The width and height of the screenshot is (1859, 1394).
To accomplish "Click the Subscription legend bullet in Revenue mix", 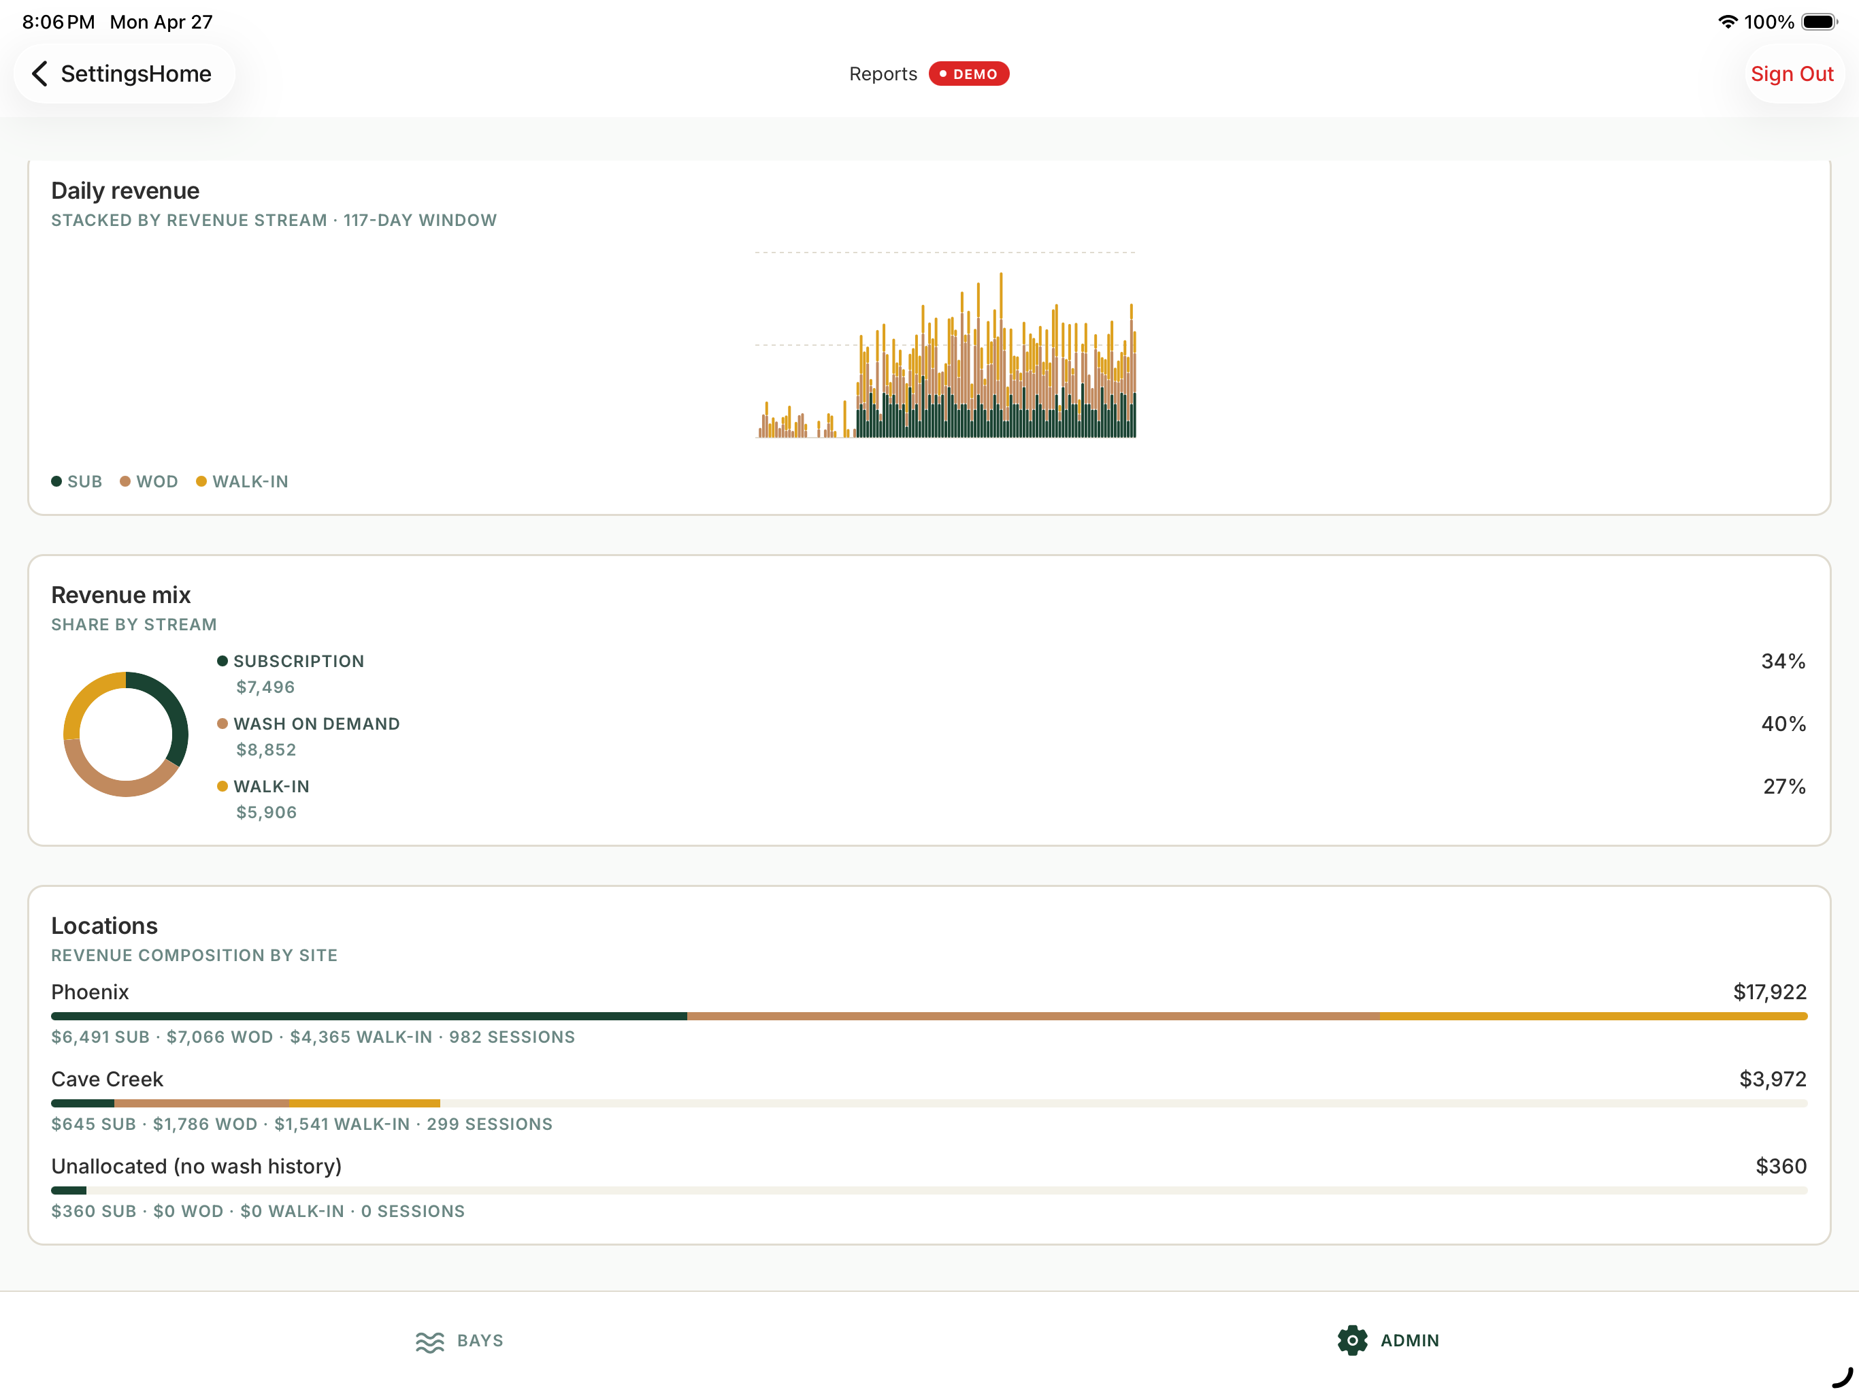I will click(x=223, y=661).
